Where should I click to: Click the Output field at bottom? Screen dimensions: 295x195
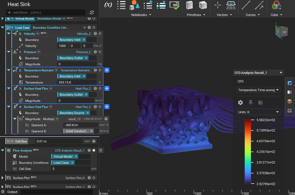(56, 192)
